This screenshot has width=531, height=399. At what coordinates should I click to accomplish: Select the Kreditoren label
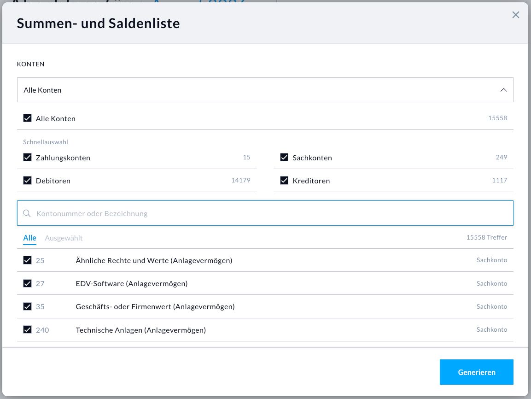click(x=311, y=181)
